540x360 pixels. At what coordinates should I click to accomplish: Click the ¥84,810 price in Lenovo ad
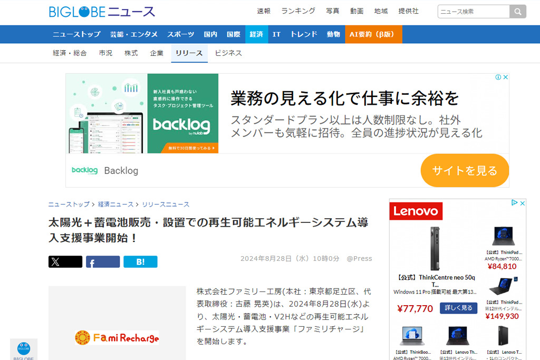(502, 266)
